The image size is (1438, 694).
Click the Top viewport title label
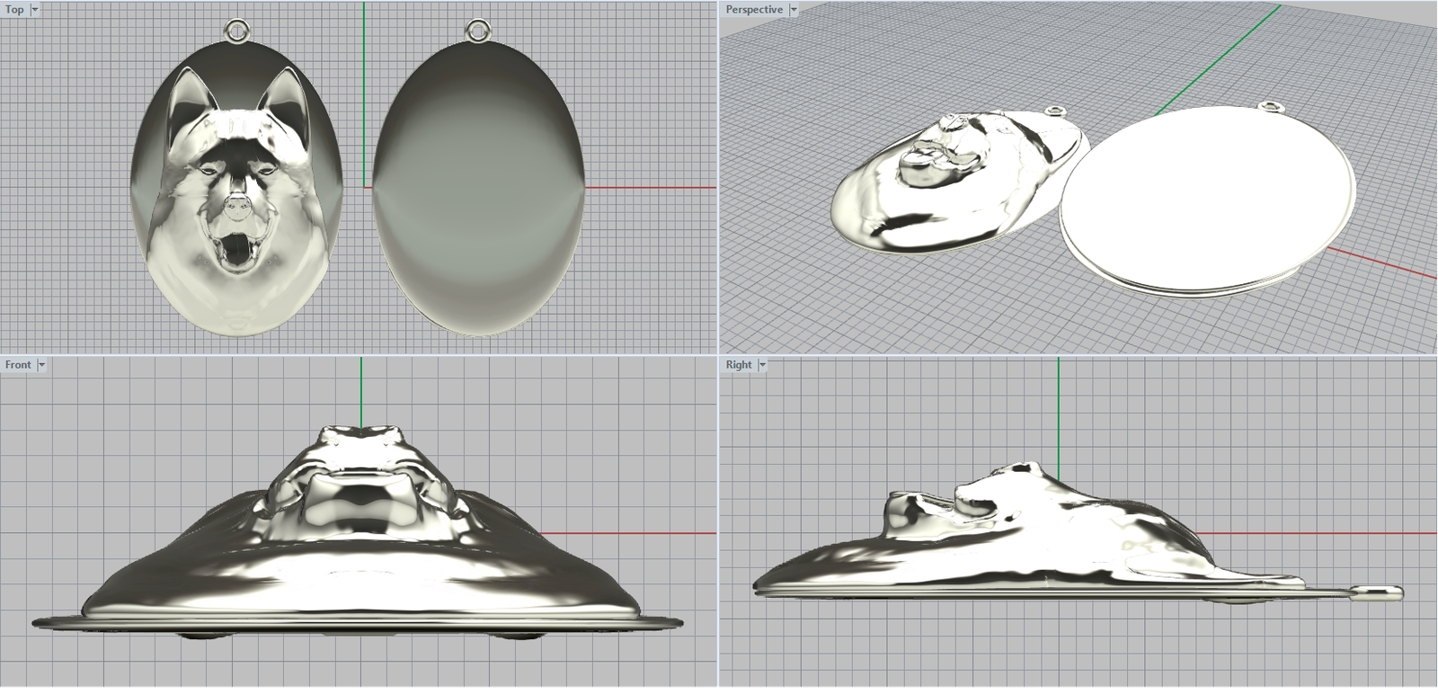14,10
